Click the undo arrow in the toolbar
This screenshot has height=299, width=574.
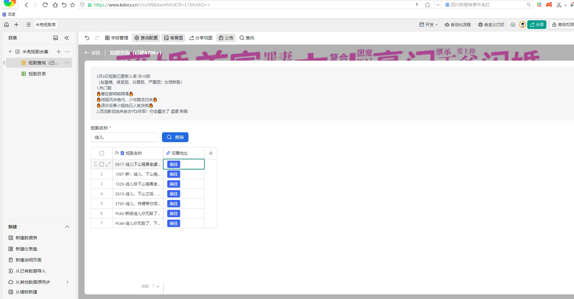click(87, 38)
